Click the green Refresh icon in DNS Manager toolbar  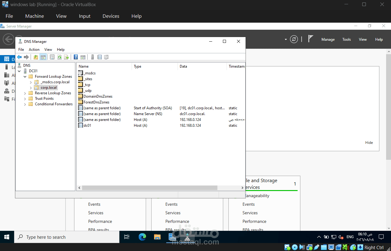tap(59, 57)
